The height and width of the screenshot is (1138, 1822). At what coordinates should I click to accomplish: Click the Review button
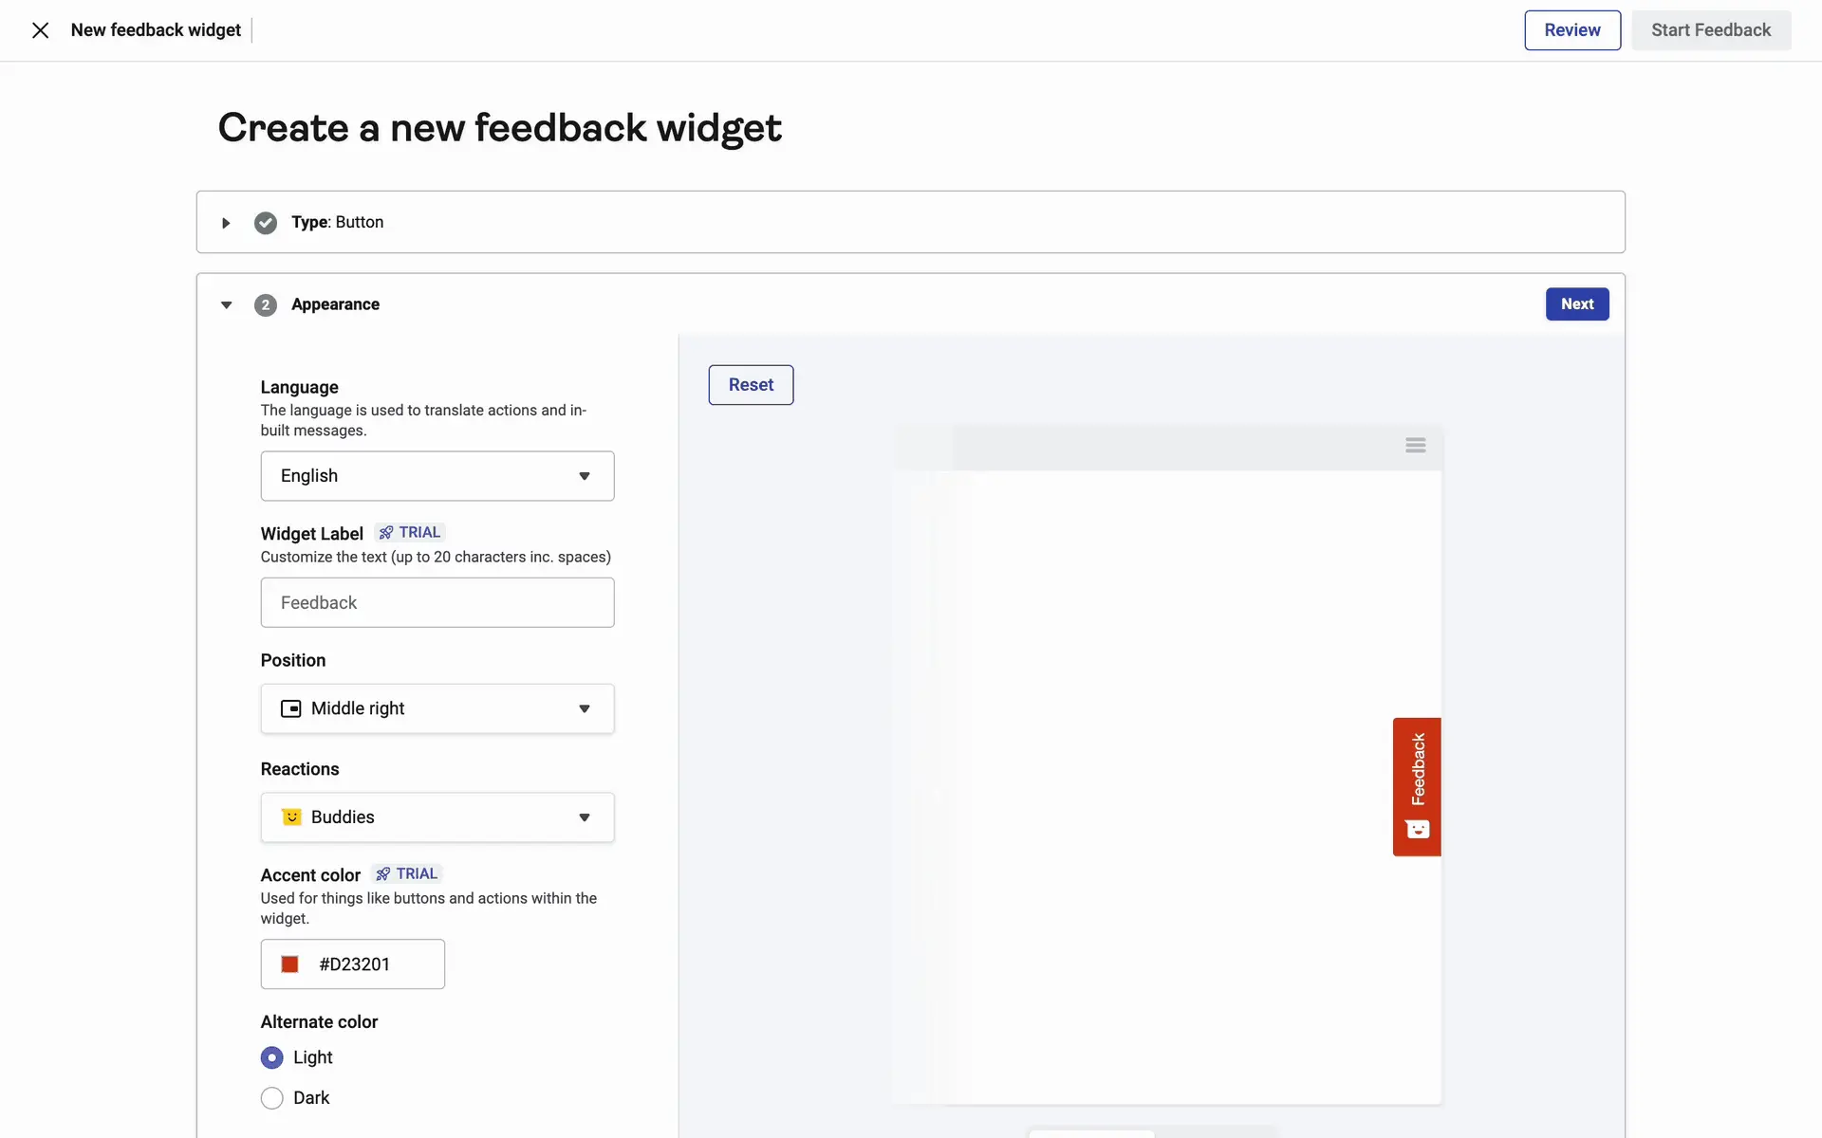[x=1571, y=30]
